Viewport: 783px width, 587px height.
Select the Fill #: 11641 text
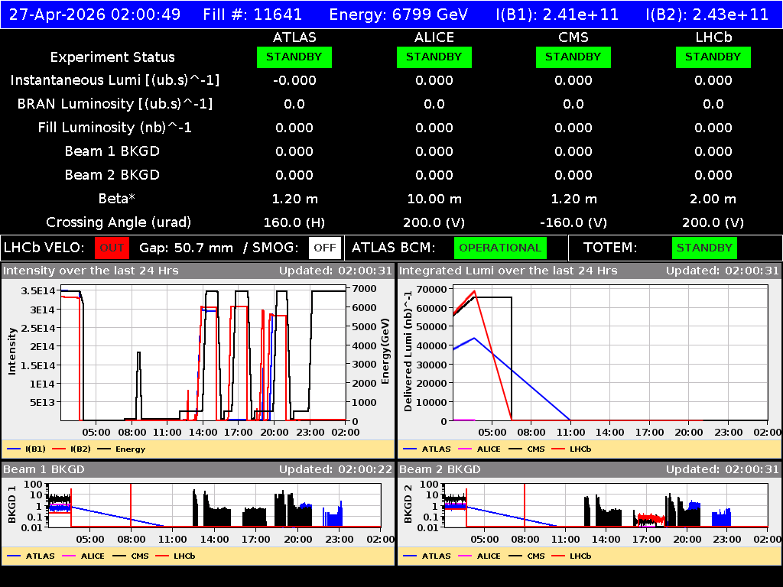[x=252, y=14]
